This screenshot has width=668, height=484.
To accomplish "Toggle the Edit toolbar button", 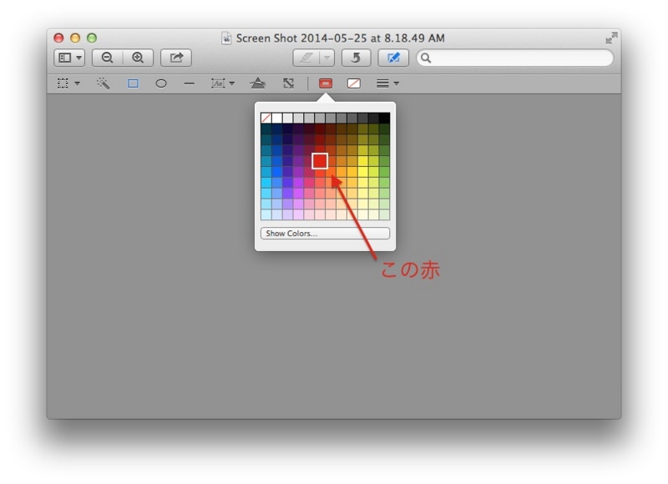I will pos(393,58).
